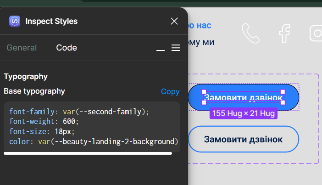322x185 pixels.
Task: Click the Inspect Styles plugin logo icon
Action: 15,21
